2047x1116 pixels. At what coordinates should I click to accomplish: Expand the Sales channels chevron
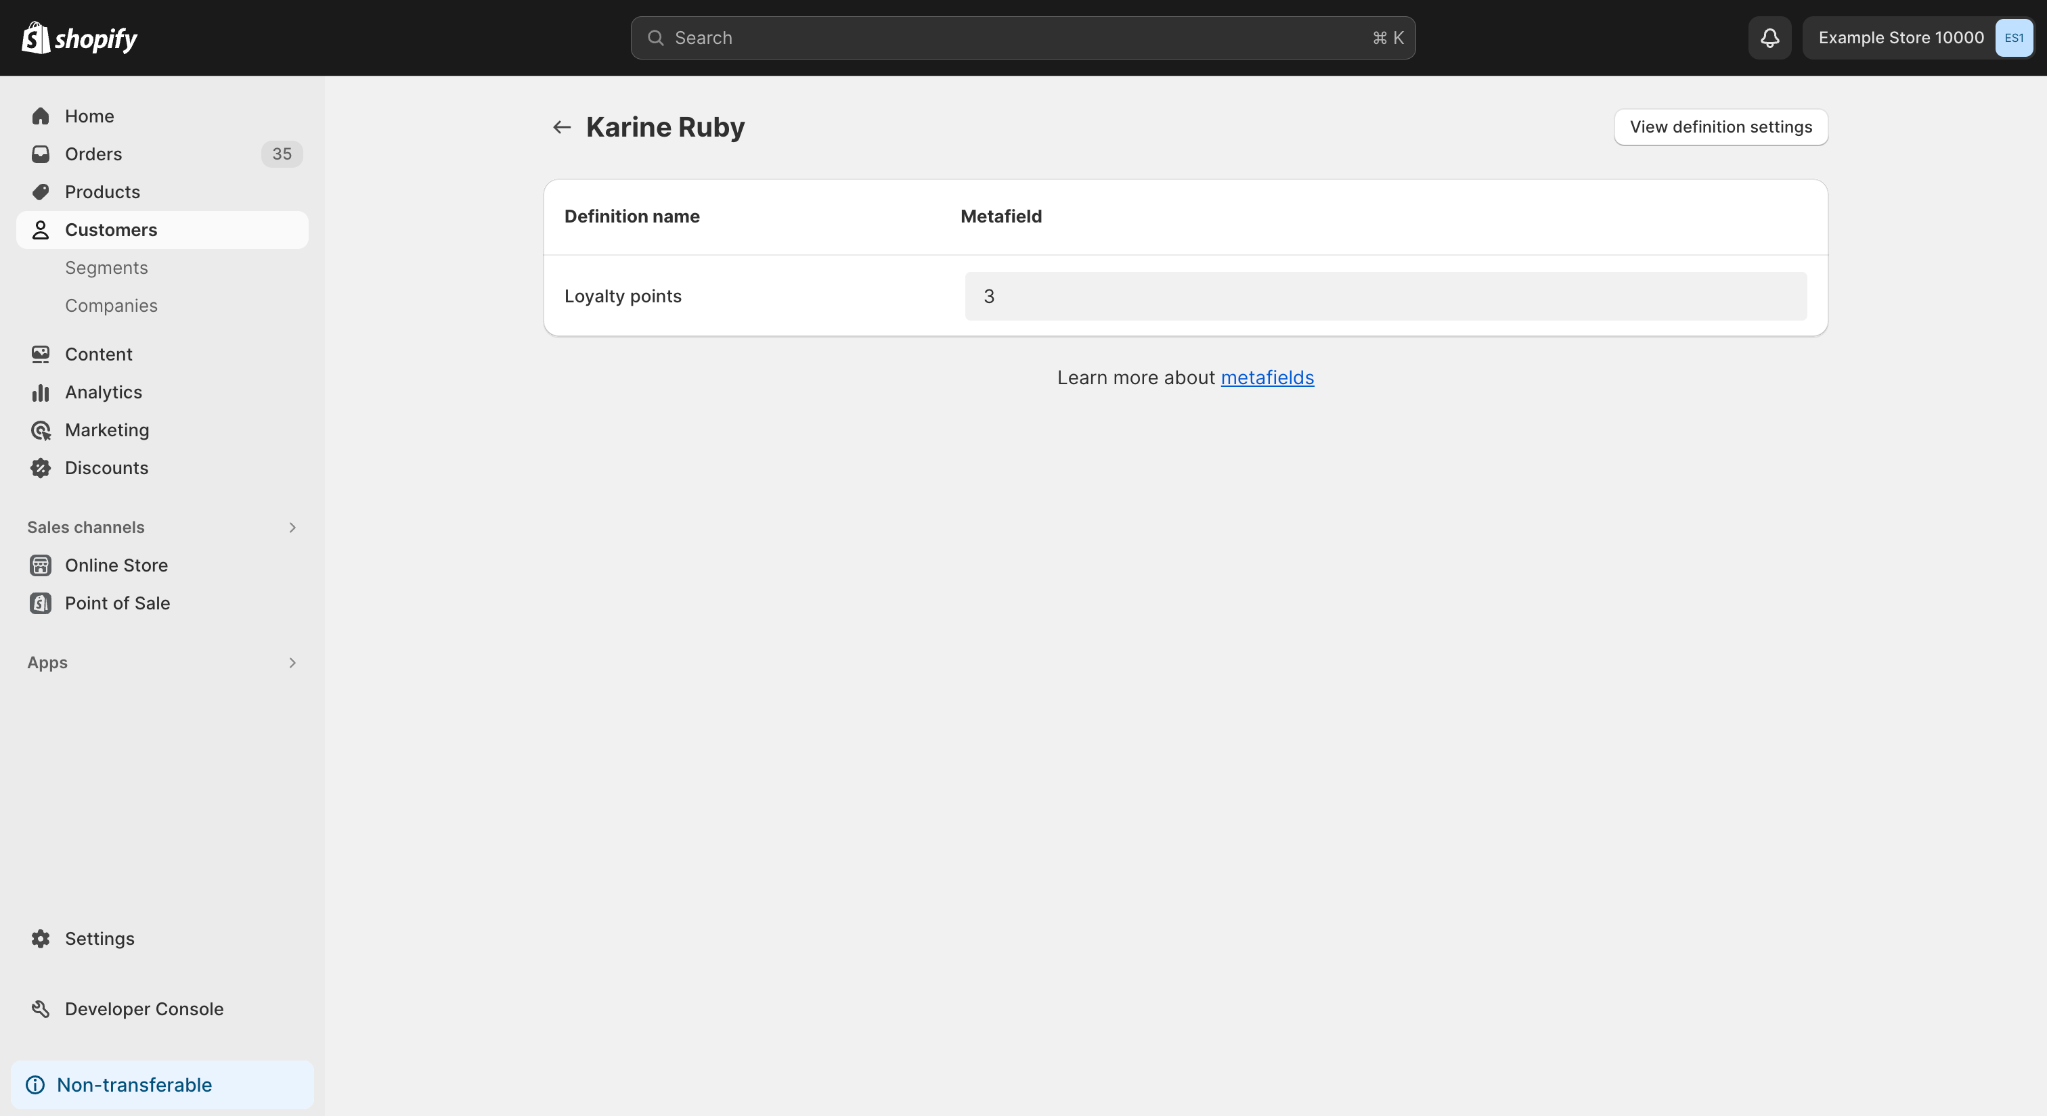(292, 527)
